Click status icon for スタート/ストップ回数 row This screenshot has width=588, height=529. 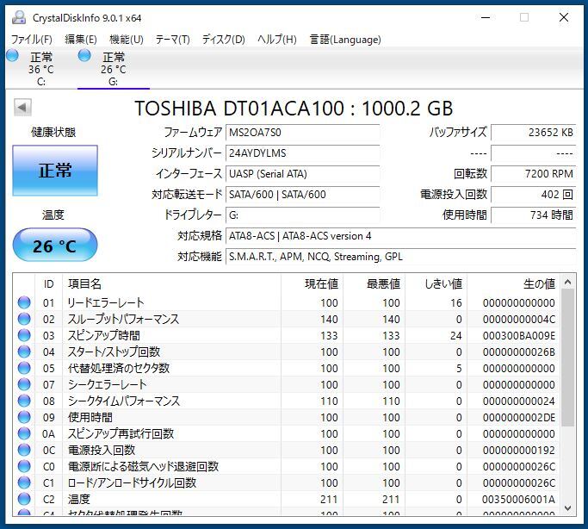24,352
